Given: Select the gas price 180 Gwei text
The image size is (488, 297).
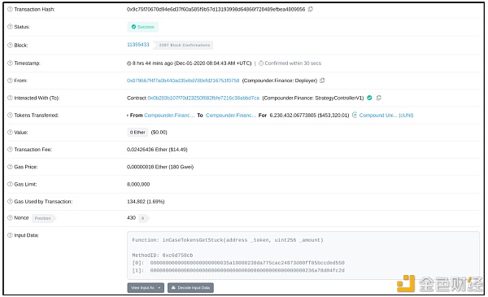Looking at the screenshot, I should tap(181, 167).
